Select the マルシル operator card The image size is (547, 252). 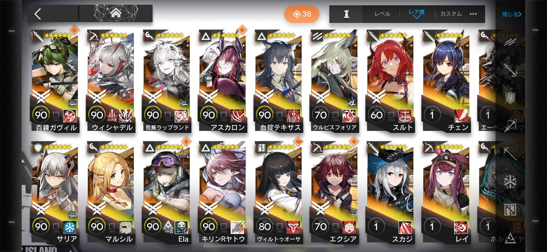pos(111,193)
